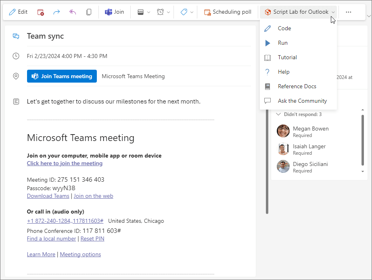
Task: Open the More options ellipsis
Action: click(x=349, y=12)
